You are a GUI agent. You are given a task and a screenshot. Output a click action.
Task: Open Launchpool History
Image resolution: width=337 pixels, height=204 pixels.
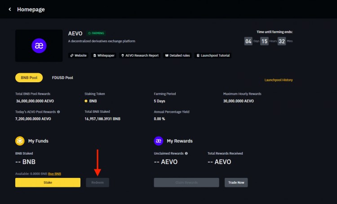point(279,80)
